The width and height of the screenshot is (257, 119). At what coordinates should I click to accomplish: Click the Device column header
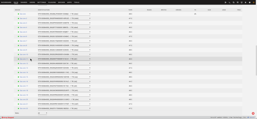[x=18, y=10]
